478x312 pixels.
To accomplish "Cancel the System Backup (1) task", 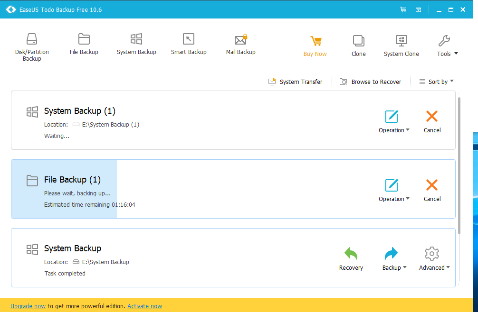I will click(x=432, y=122).
